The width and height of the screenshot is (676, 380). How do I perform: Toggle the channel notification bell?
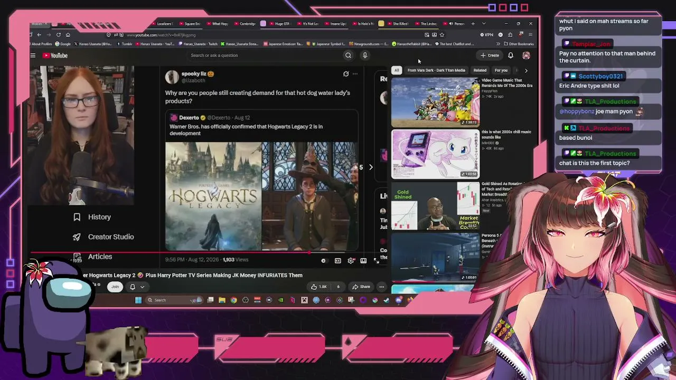coord(133,287)
